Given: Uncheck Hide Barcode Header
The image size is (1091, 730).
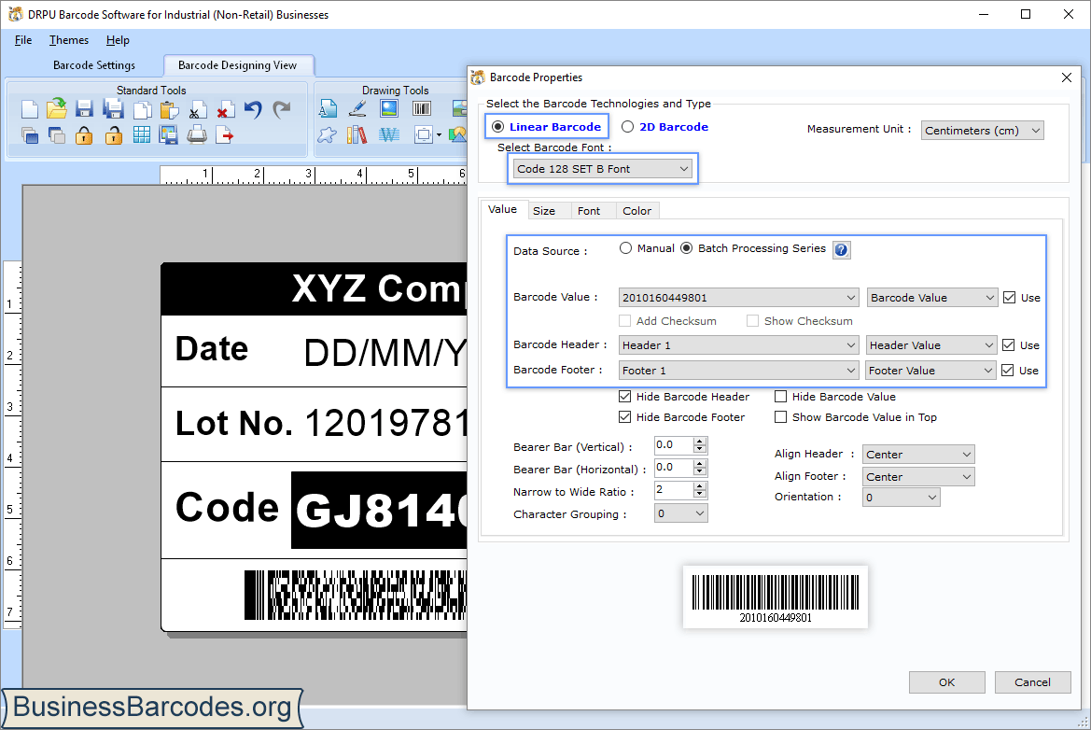Looking at the screenshot, I should click(624, 397).
